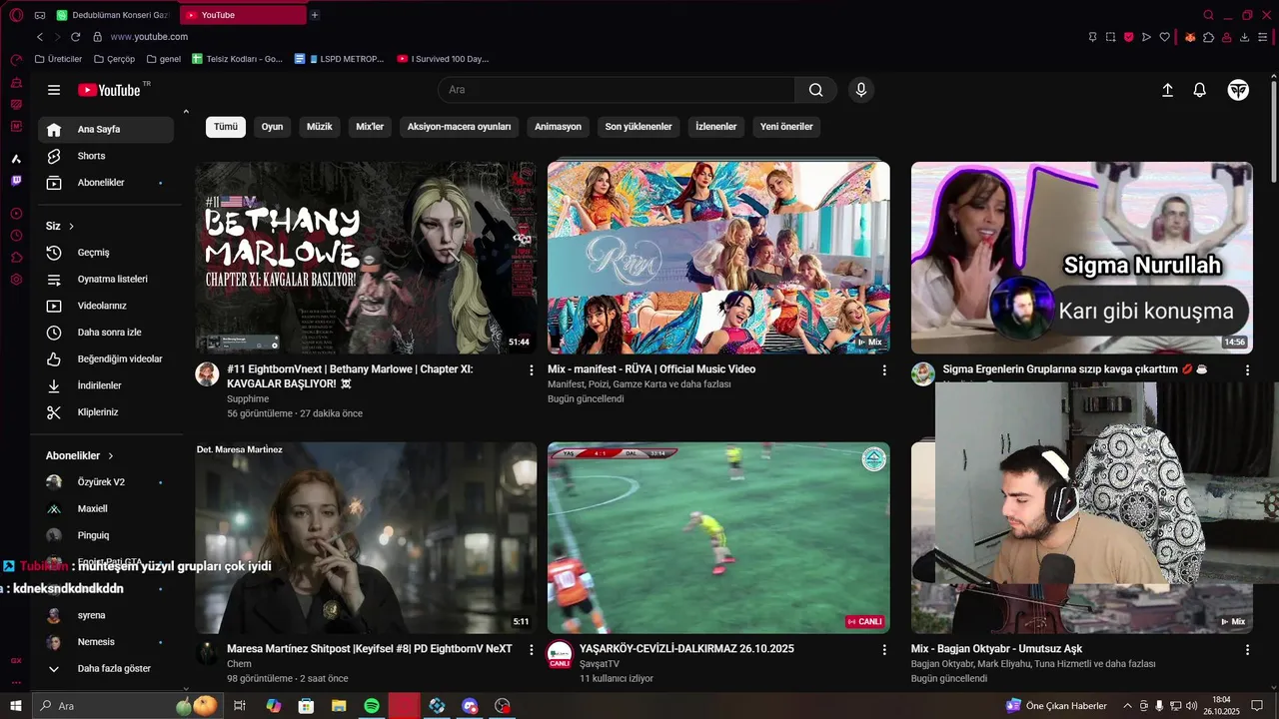Open Spotify from the Windows taskbar
Image resolution: width=1279 pixels, height=719 pixels.
372,706
